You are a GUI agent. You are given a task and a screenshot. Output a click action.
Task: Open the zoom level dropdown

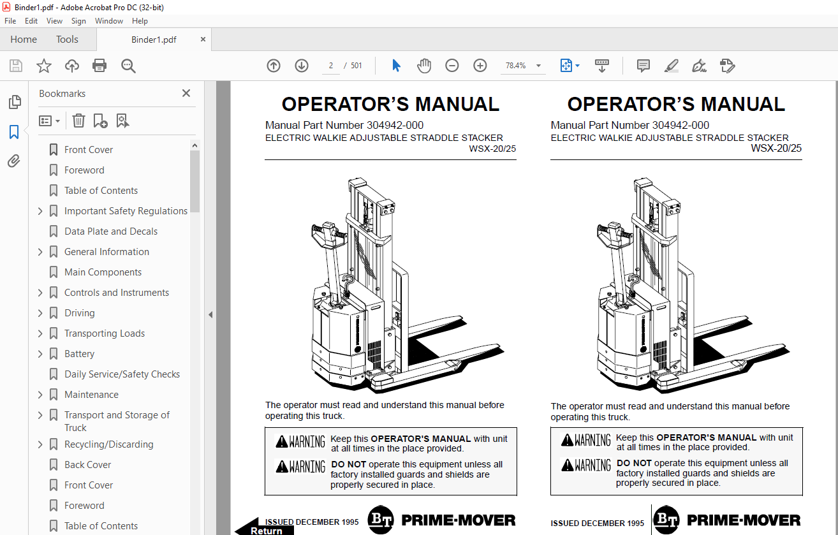[x=539, y=66]
